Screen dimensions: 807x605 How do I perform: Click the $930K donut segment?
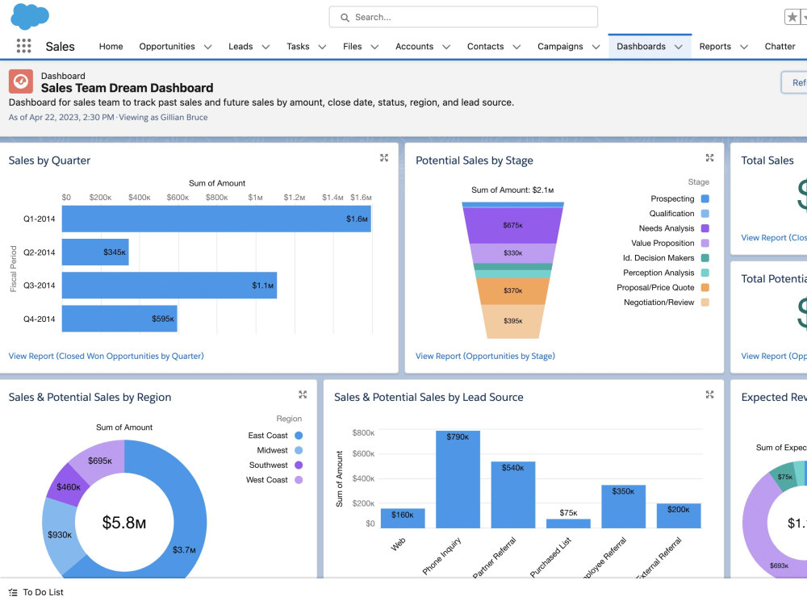tap(59, 535)
